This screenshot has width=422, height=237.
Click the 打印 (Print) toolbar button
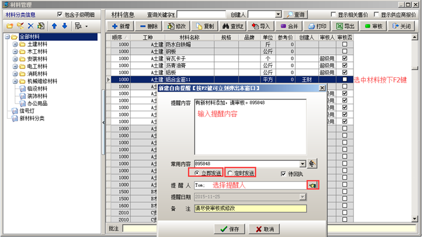[x=317, y=26]
